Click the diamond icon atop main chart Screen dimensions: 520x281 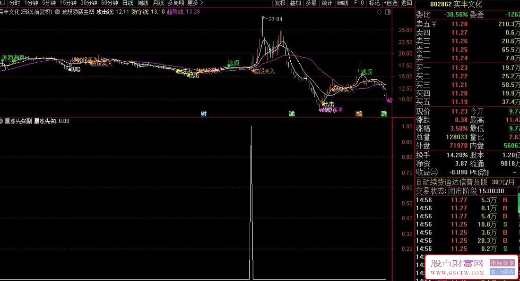coord(380,12)
